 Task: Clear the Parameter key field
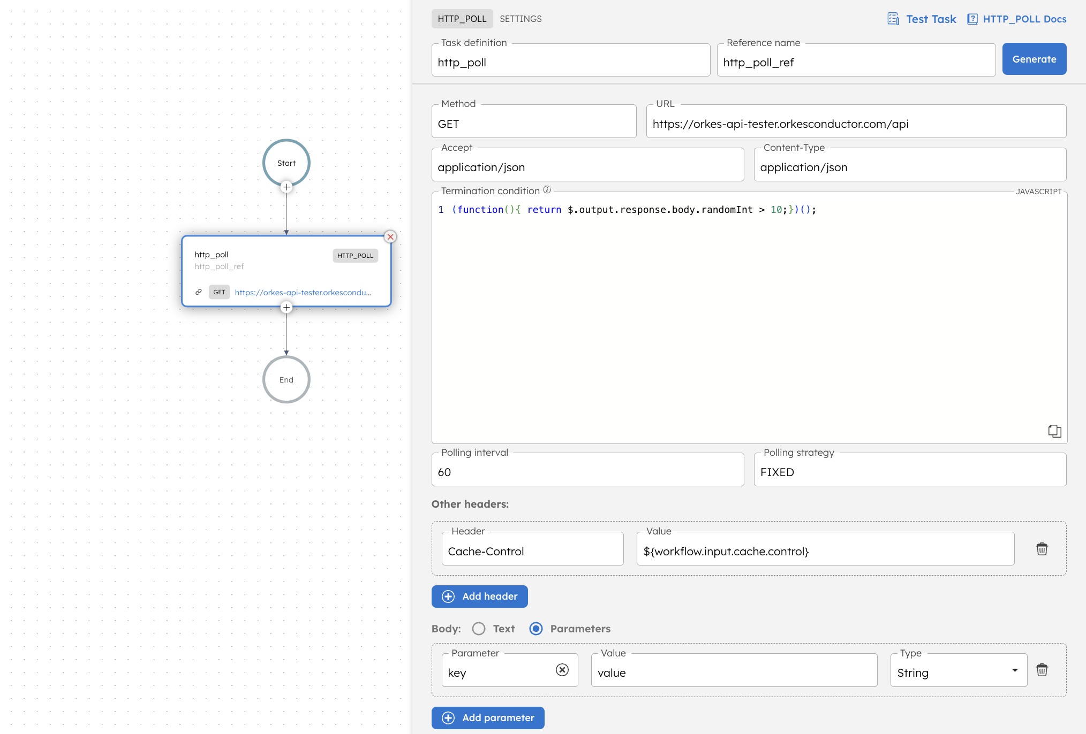click(562, 670)
